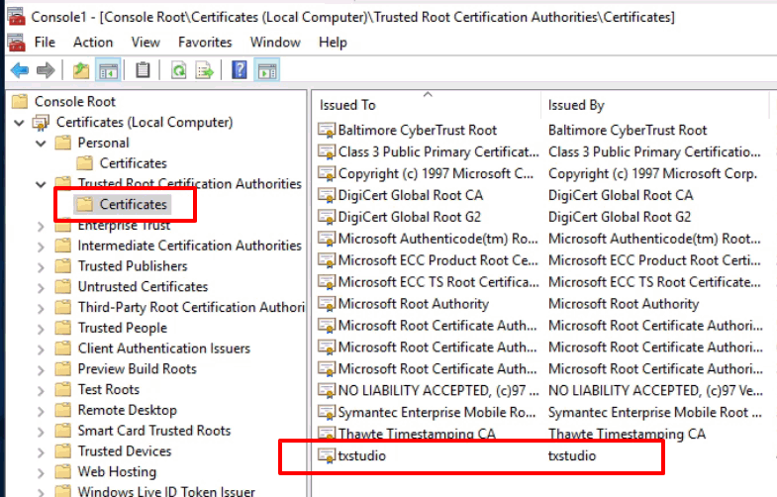Image resolution: width=777 pixels, height=497 pixels.
Task: Refresh the certificate list
Action: click(x=178, y=70)
